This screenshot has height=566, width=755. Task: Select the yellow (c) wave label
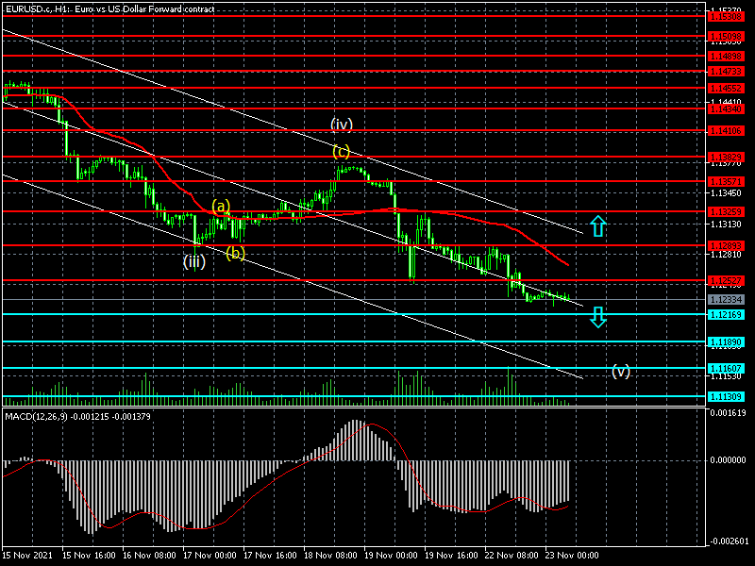pos(341,151)
